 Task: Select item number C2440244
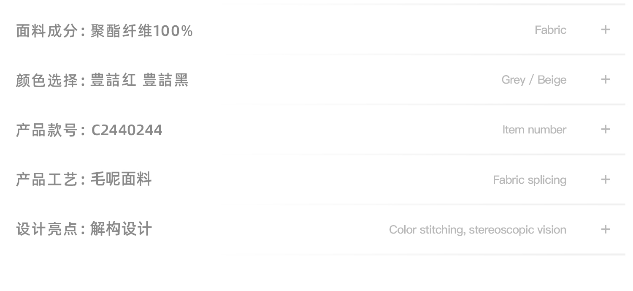click(x=127, y=130)
